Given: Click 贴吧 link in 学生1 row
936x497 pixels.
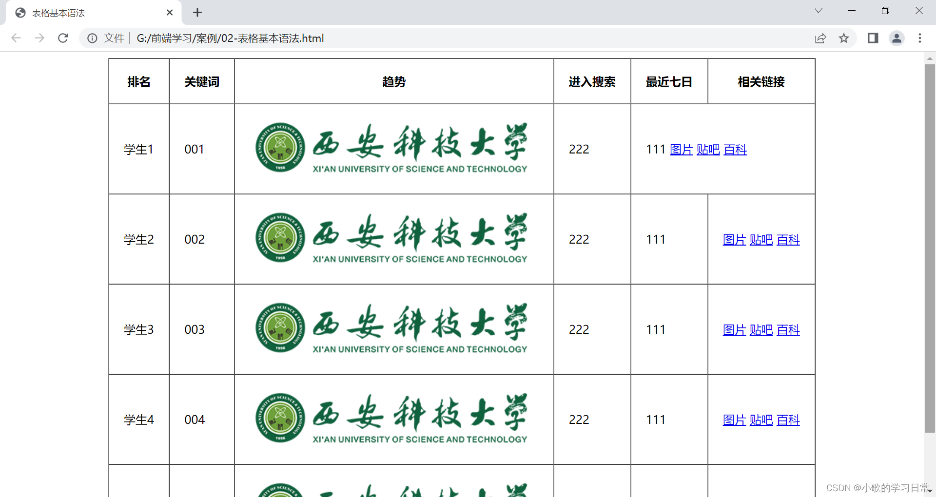Looking at the screenshot, I should point(708,150).
